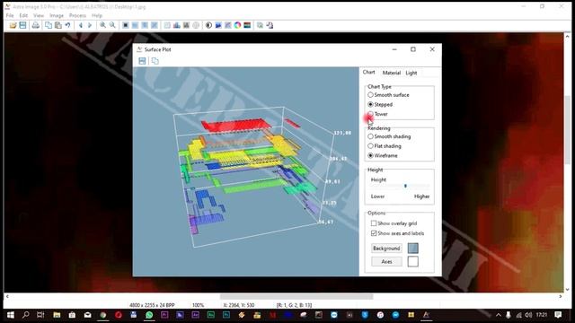Click the scroll-right arrow of the horizontal scrollbar
The image size is (575, 323).
point(561,297)
